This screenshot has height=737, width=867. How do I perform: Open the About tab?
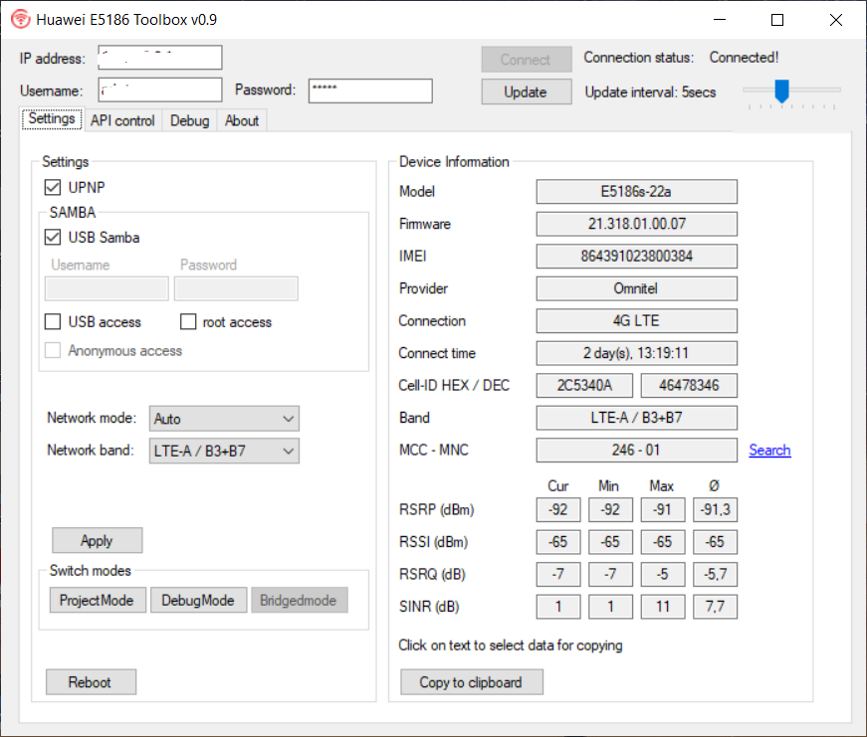(242, 120)
